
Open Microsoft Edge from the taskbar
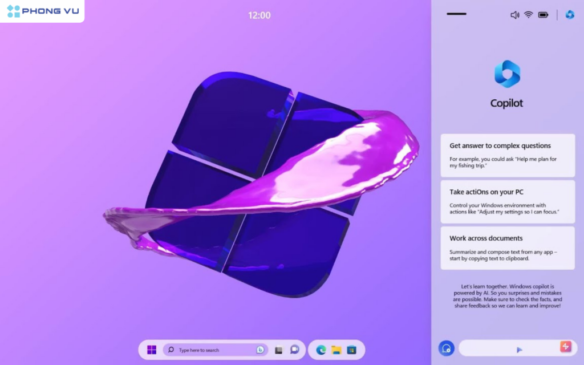[321, 350]
